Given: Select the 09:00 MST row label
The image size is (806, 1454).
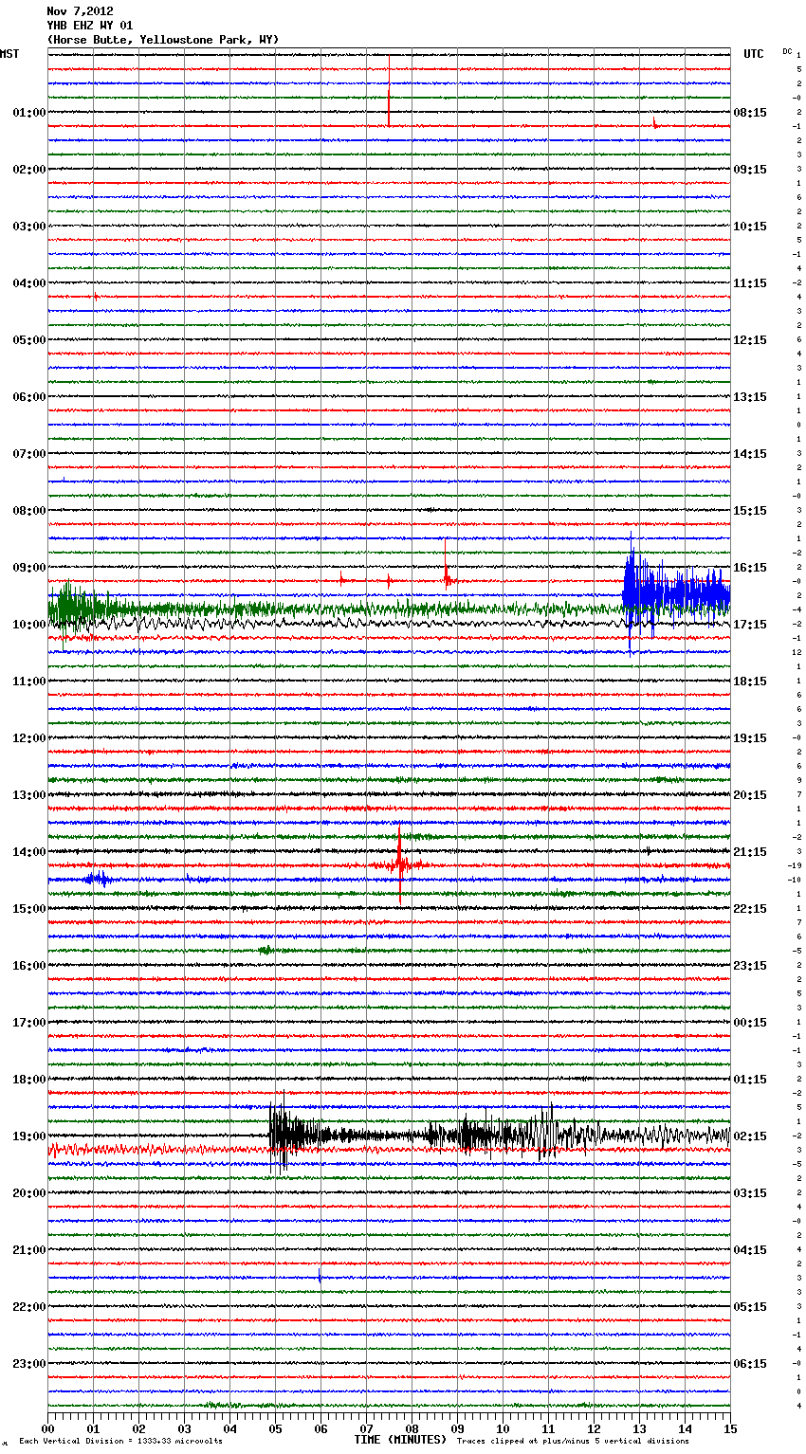Looking at the screenshot, I should 29,568.
